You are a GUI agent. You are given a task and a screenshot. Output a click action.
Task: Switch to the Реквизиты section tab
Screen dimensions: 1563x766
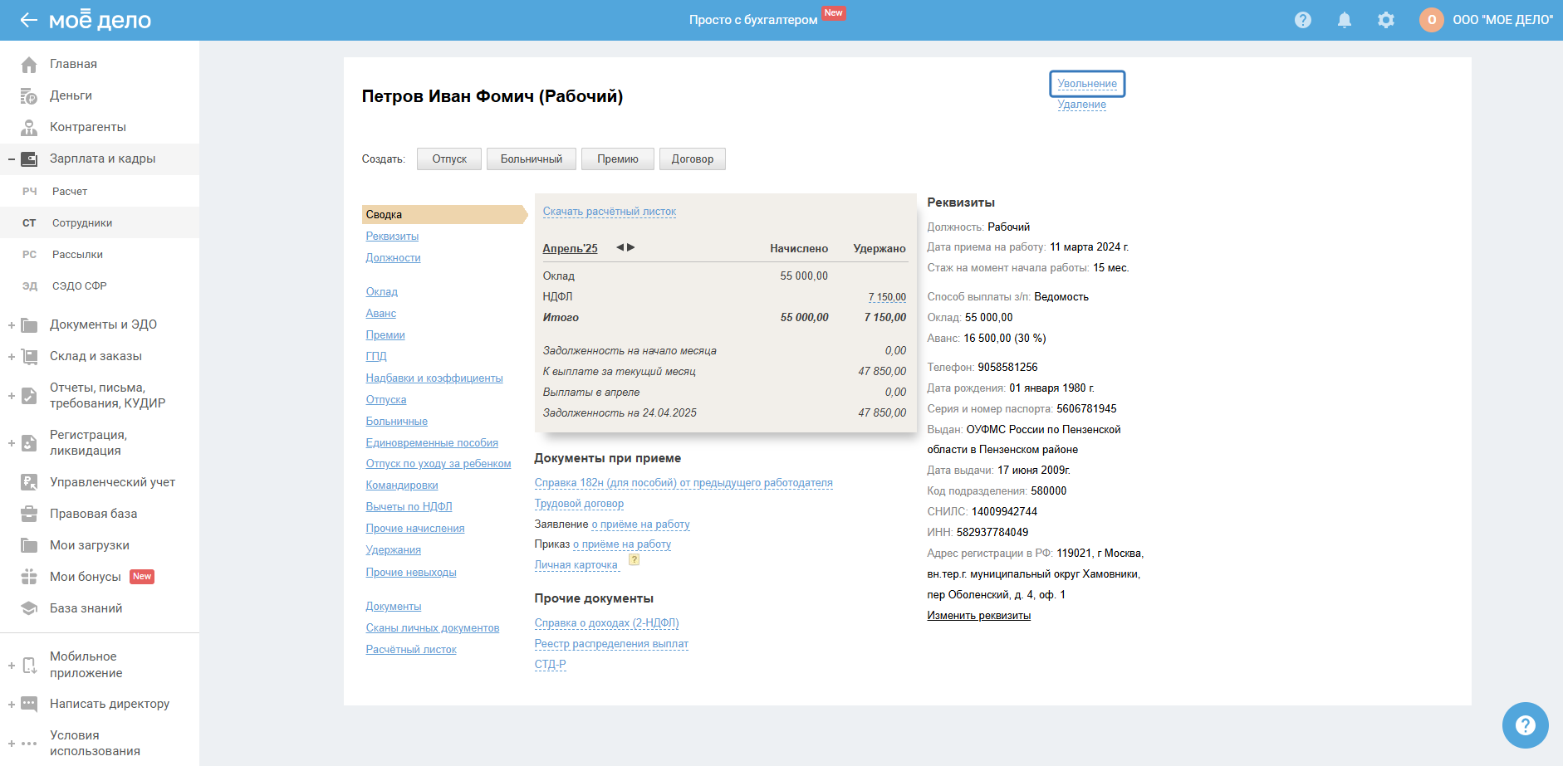pyautogui.click(x=392, y=237)
